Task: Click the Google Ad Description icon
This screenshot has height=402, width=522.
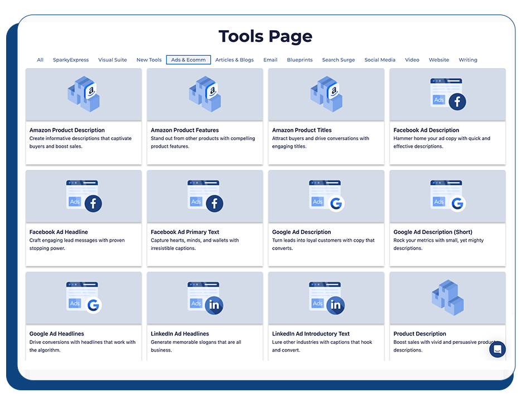Action: pyautogui.click(x=326, y=196)
